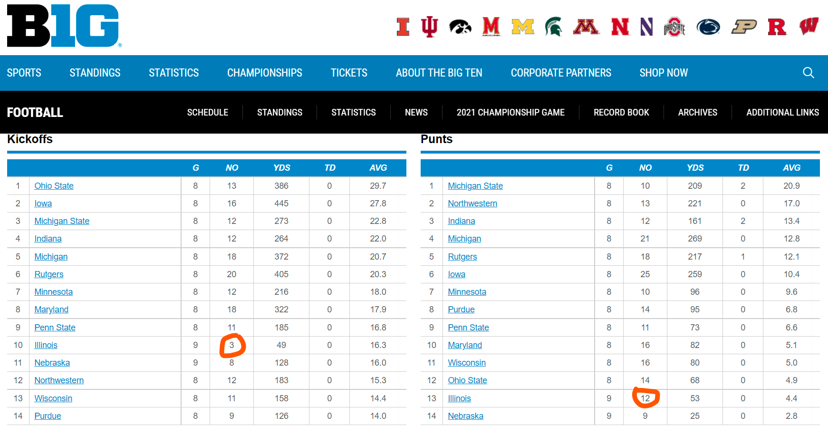Open the Nebraska red N logo
Viewport: 828px width, 426px height.
620,27
